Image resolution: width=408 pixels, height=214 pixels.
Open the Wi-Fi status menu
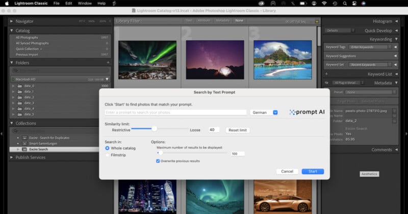click(324, 4)
